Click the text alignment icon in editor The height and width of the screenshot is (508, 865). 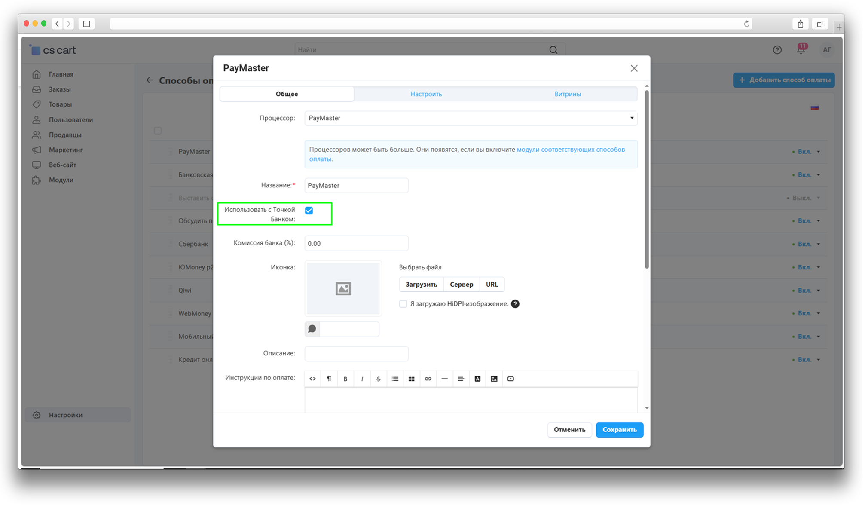pos(461,379)
